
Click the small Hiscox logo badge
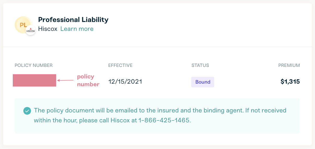click(x=31, y=30)
